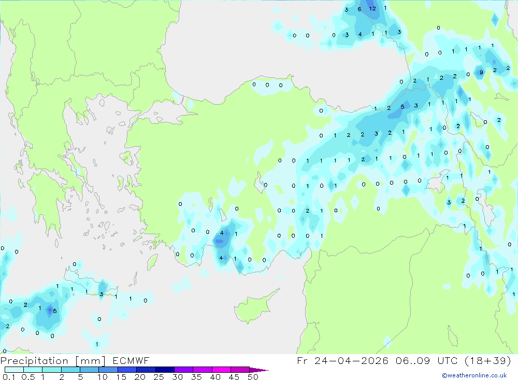Select the 0.5–1 mm legend color box
The height and width of the screenshot is (380, 518).
(33, 370)
